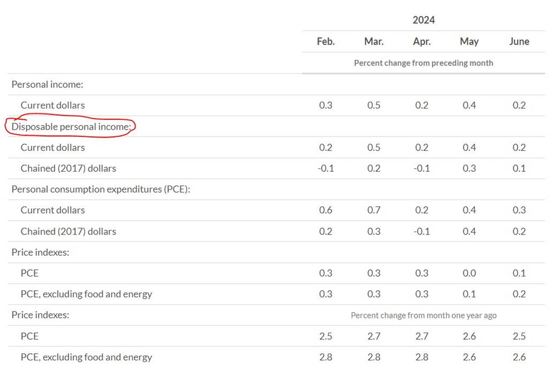
Task: Select the Feb. column header
Action: click(326, 42)
